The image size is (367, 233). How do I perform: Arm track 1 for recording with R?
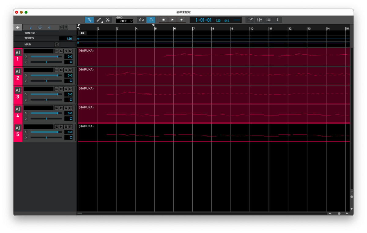(70, 51)
